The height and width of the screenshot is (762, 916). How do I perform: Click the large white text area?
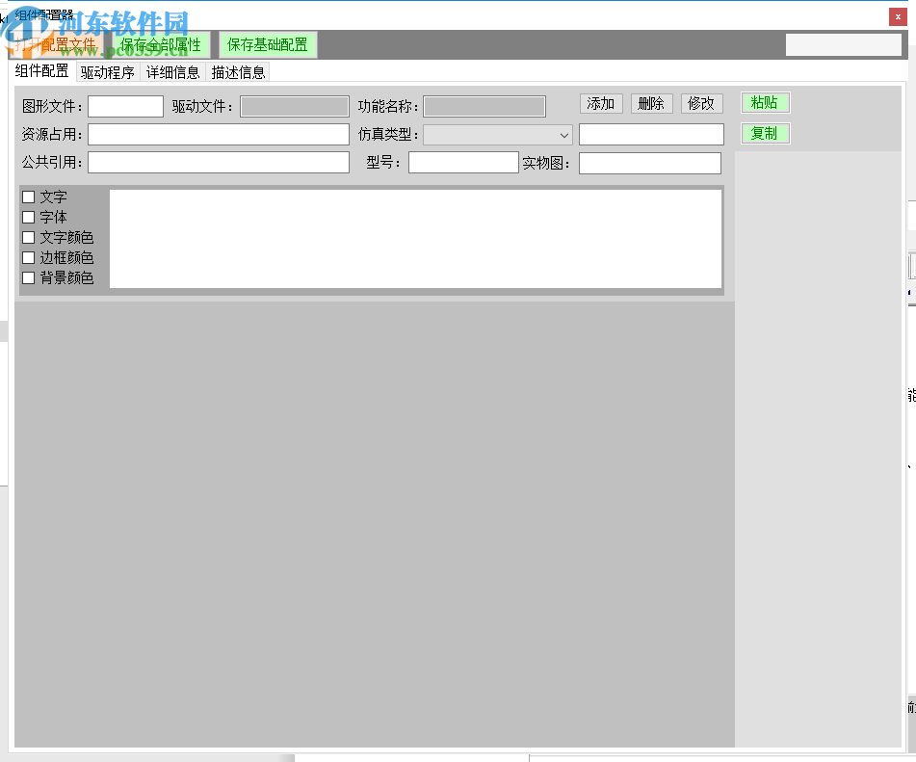pyautogui.click(x=416, y=238)
